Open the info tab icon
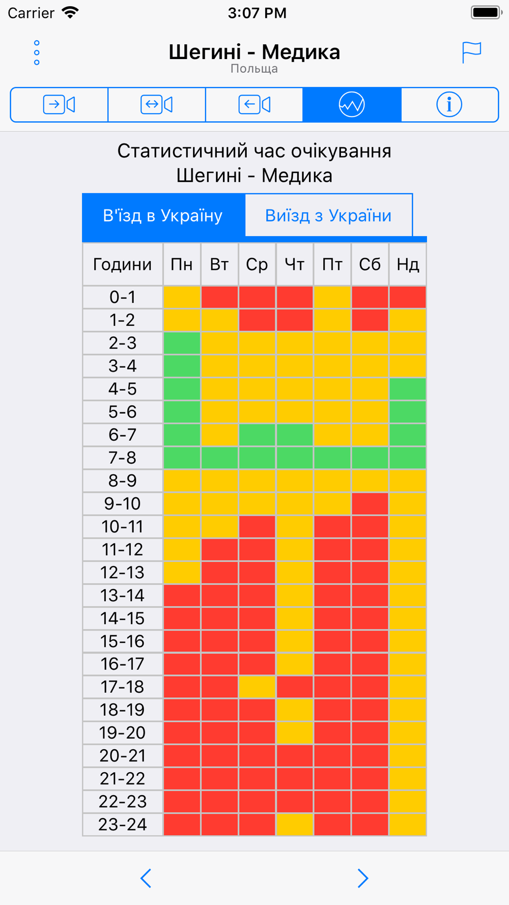This screenshot has width=509, height=905. click(x=449, y=105)
